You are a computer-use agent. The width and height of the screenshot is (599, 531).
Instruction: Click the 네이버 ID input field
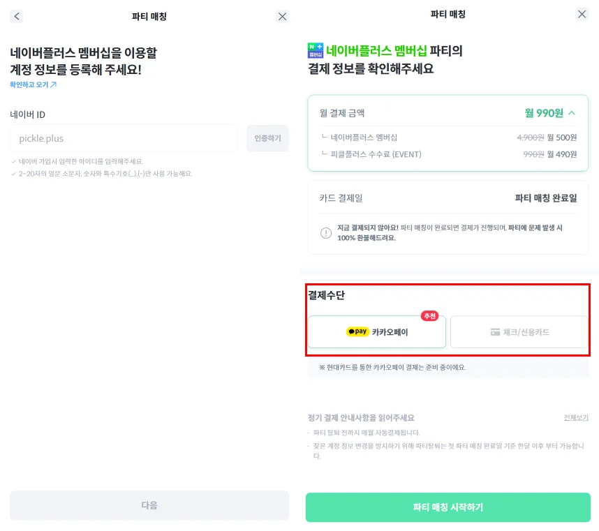pyautogui.click(x=124, y=138)
